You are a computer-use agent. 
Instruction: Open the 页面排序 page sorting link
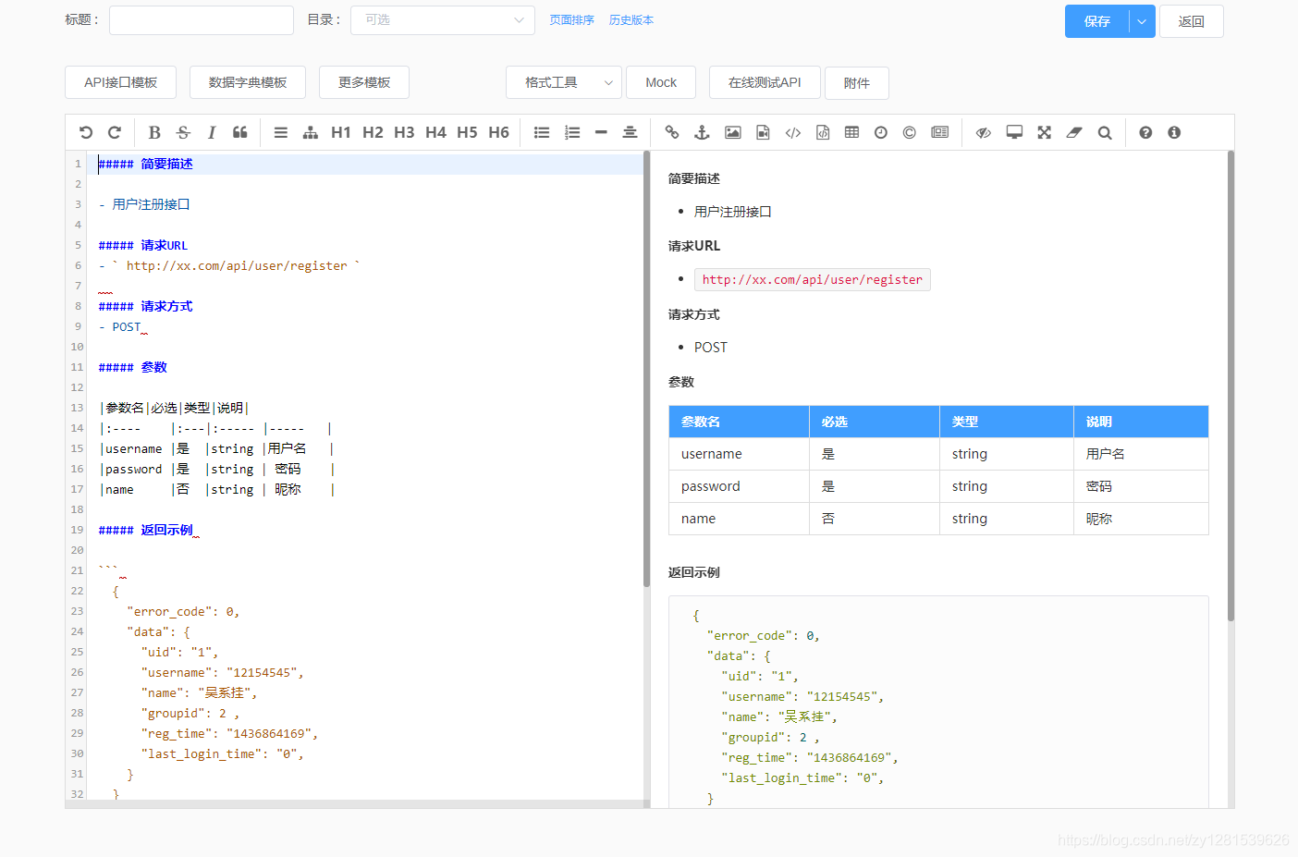(x=571, y=20)
